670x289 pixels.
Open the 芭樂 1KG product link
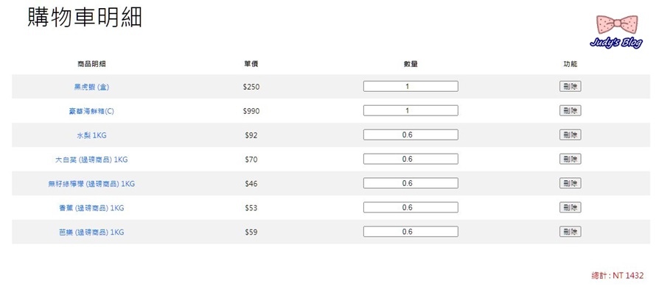[91, 232]
